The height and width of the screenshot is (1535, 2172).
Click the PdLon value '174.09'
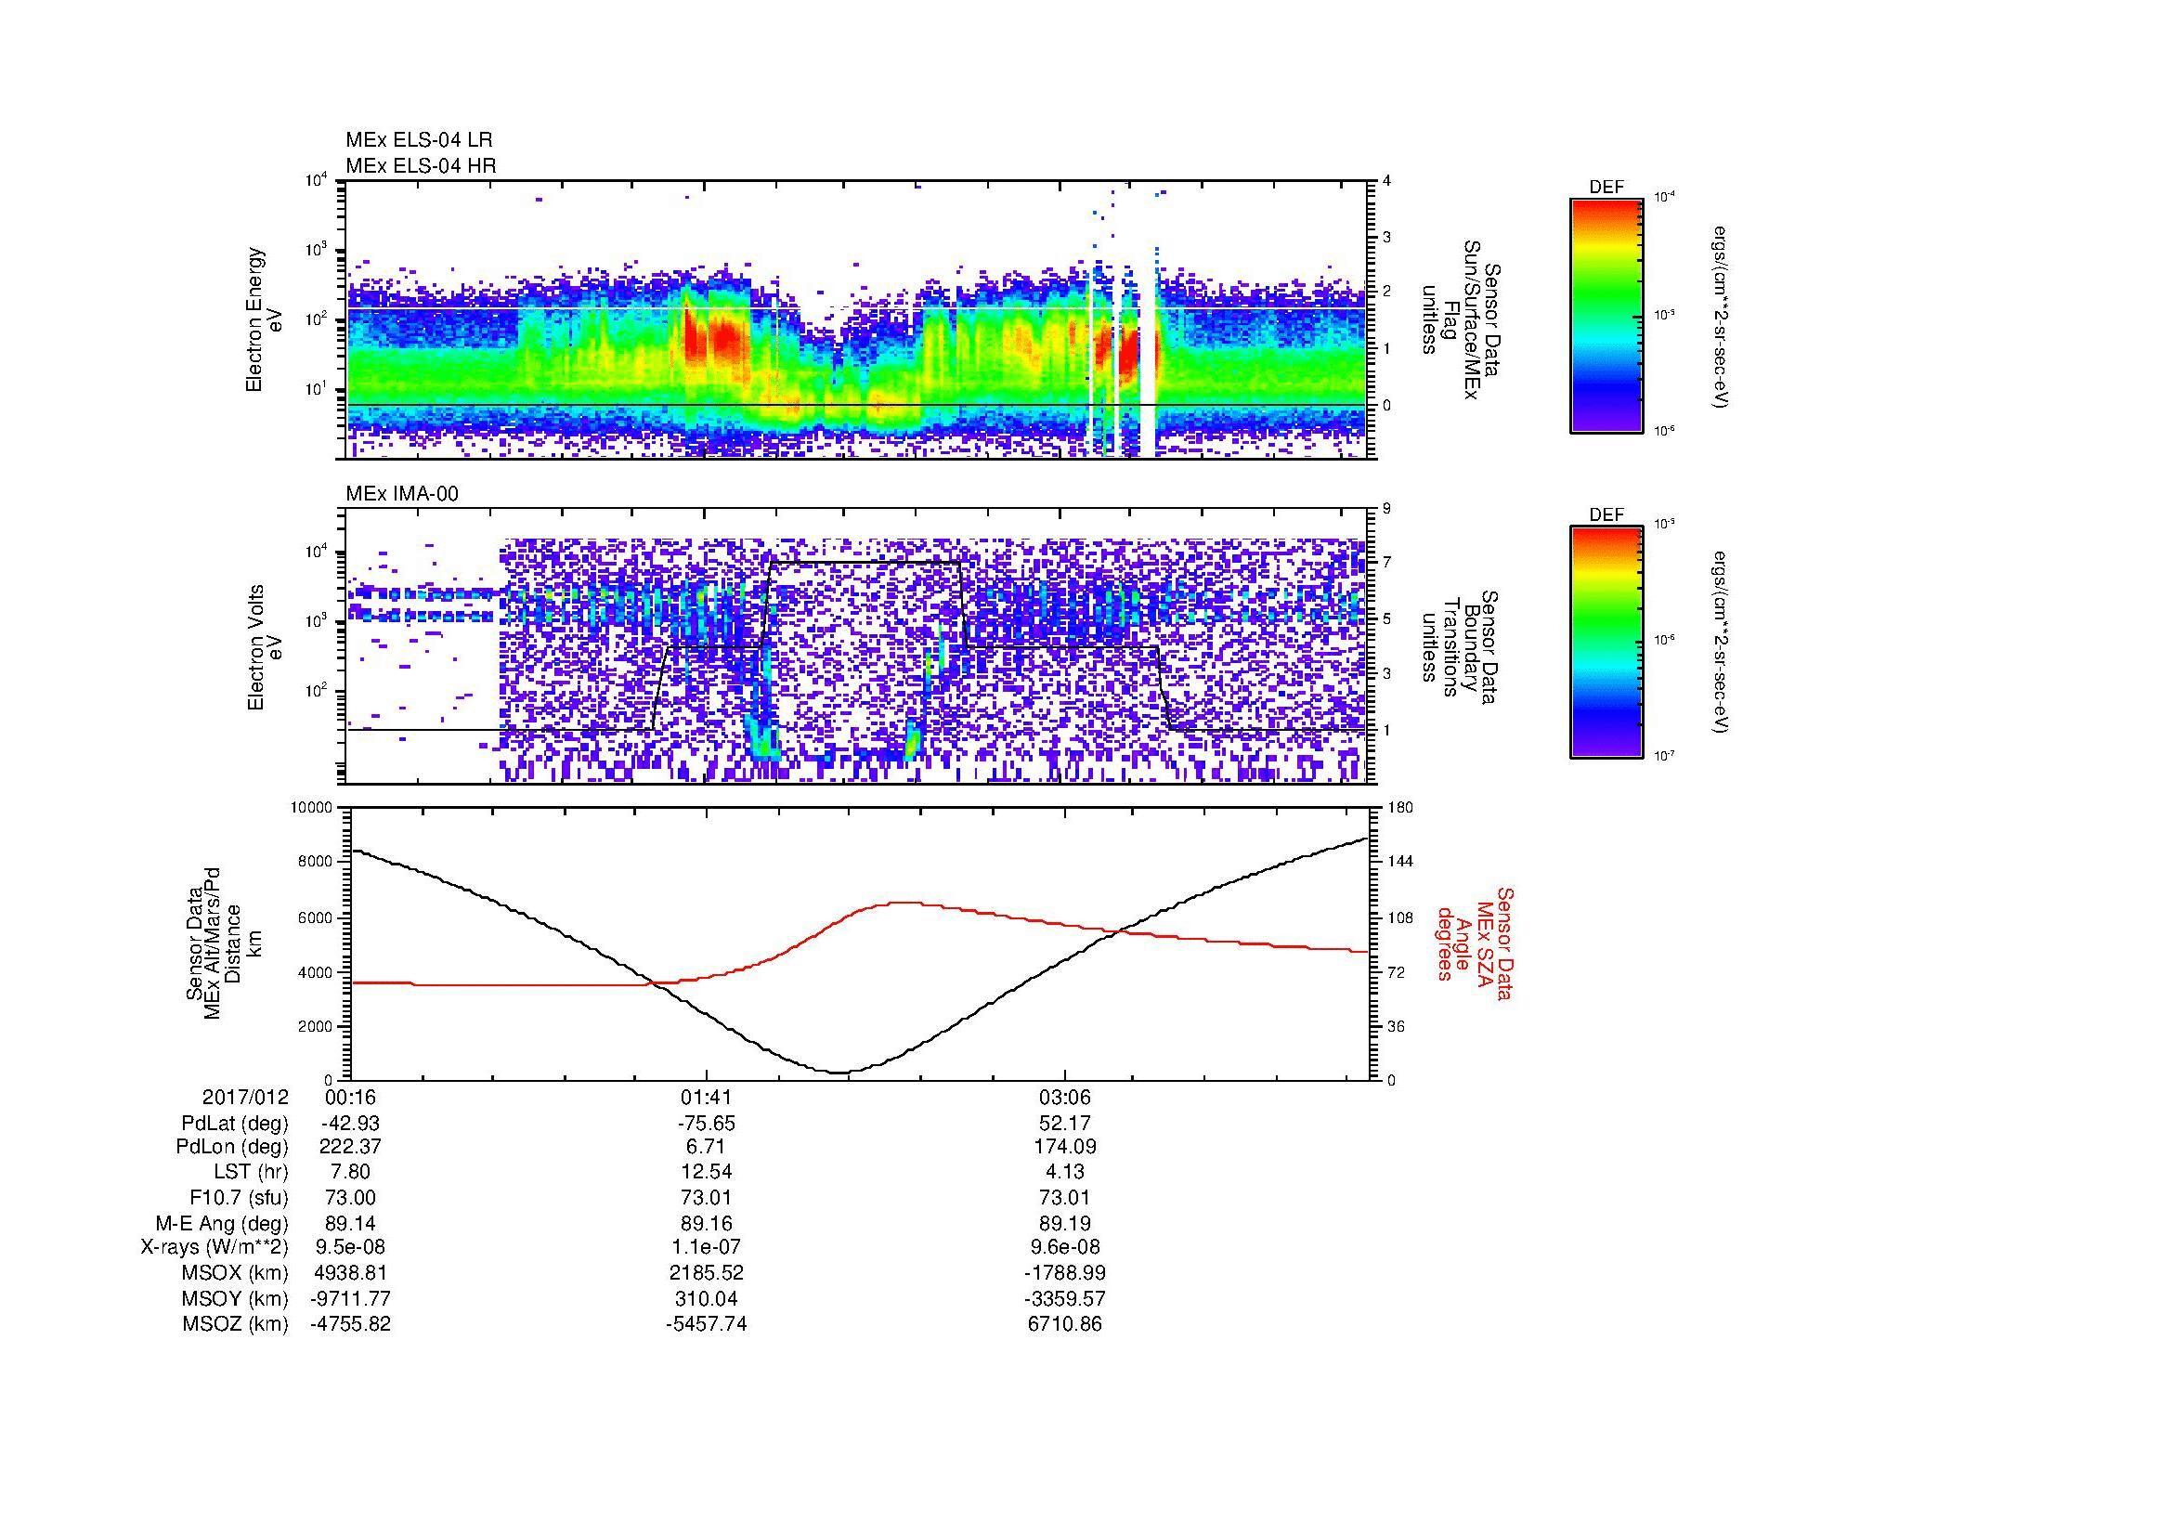(1065, 1147)
